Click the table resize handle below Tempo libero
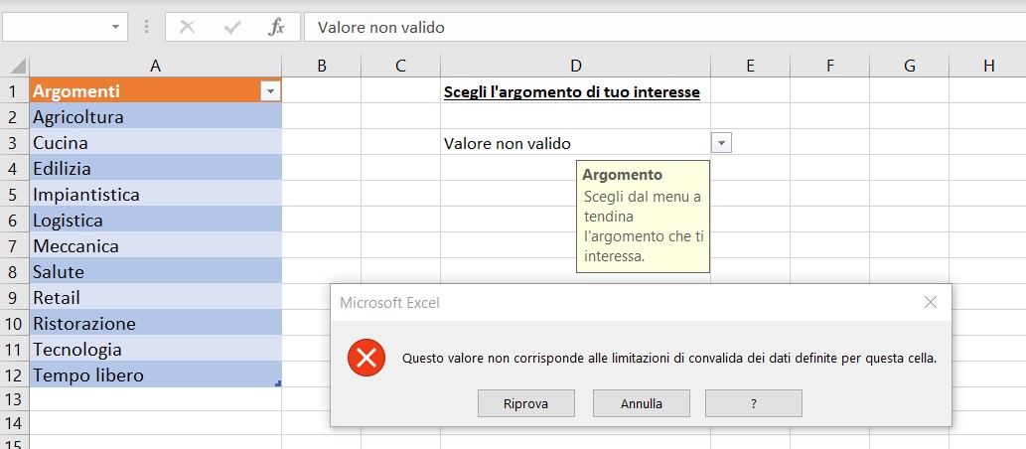 pyautogui.click(x=278, y=383)
